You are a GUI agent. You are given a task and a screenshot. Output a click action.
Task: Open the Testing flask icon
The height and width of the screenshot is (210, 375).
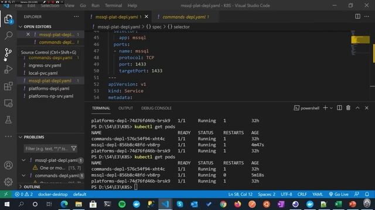coord(8,120)
